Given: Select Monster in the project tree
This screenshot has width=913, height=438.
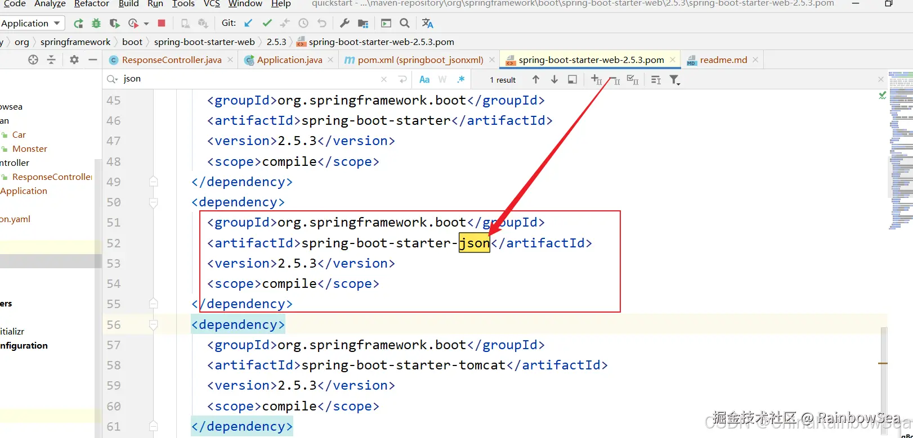Looking at the screenshot, I should coord(30,149).
